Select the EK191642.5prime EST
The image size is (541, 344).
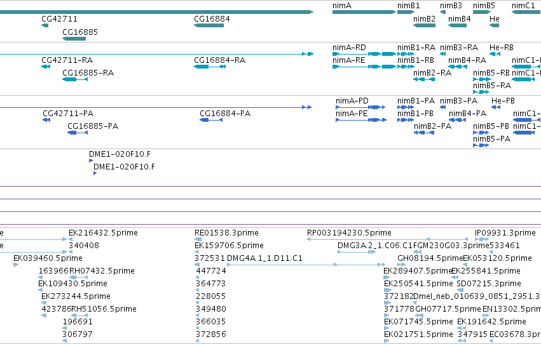(x=462, y=328)
